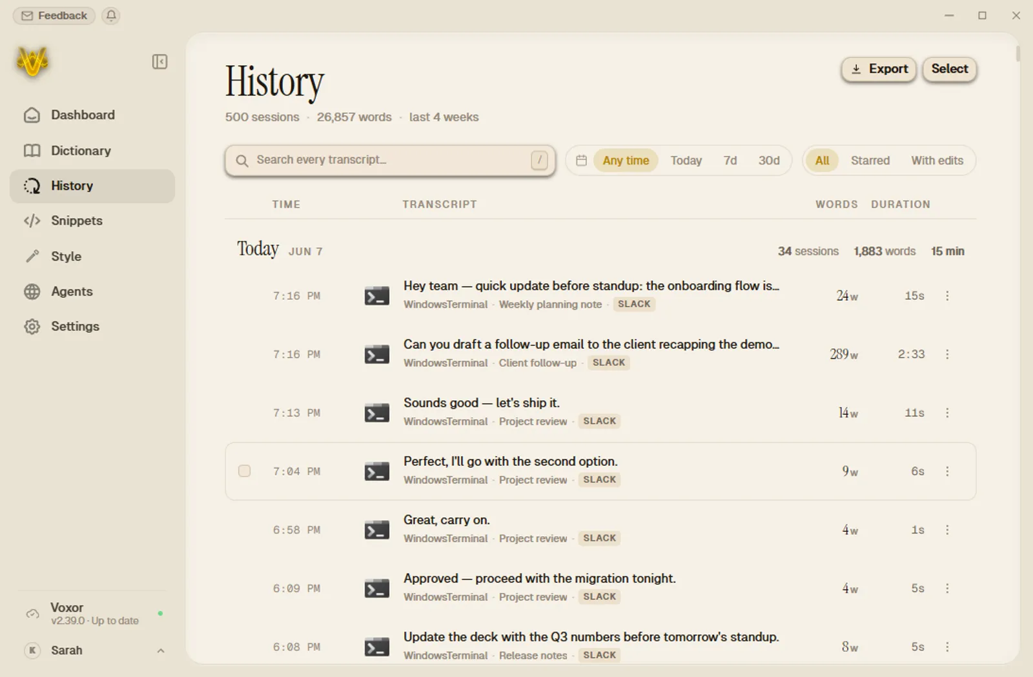Screen dimensions: 1033x677
Task: Click terminal icon of 'Approved' session
Action: point(377,589)
